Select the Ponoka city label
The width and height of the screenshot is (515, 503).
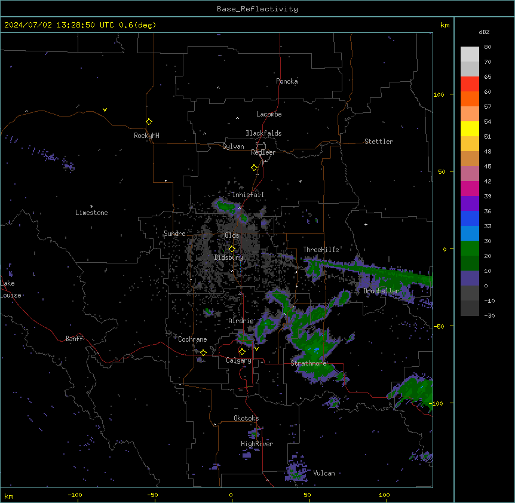[287, 81]
